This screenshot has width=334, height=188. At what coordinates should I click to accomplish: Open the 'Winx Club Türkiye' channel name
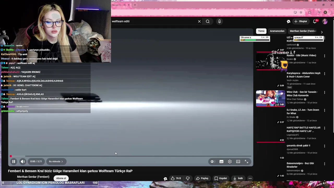(295, 99)
